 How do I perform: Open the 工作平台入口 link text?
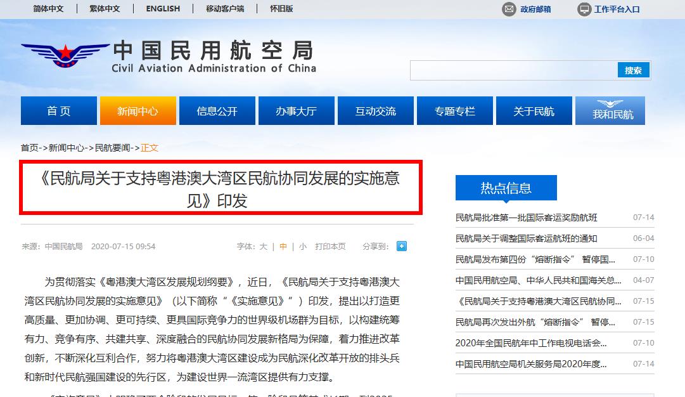click(x=617, y=9)
